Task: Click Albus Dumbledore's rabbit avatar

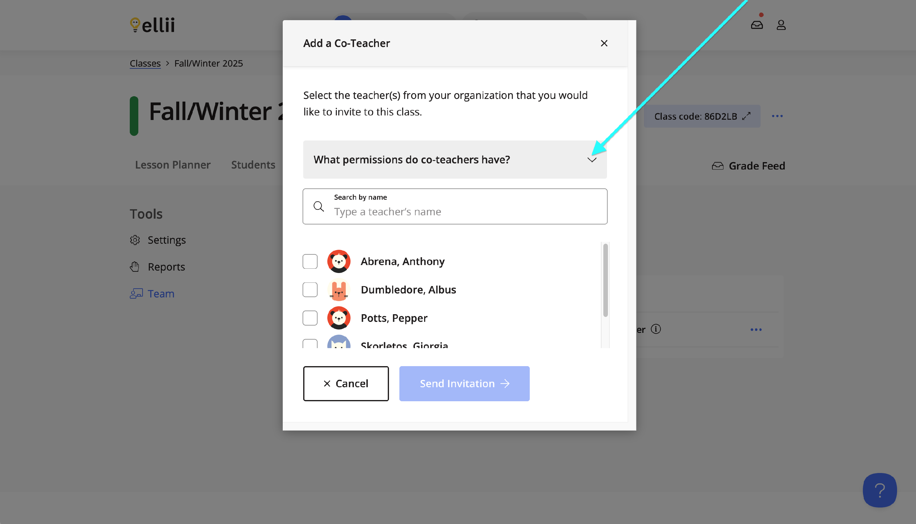Action: pyautogui.click(x=339, y=290)
